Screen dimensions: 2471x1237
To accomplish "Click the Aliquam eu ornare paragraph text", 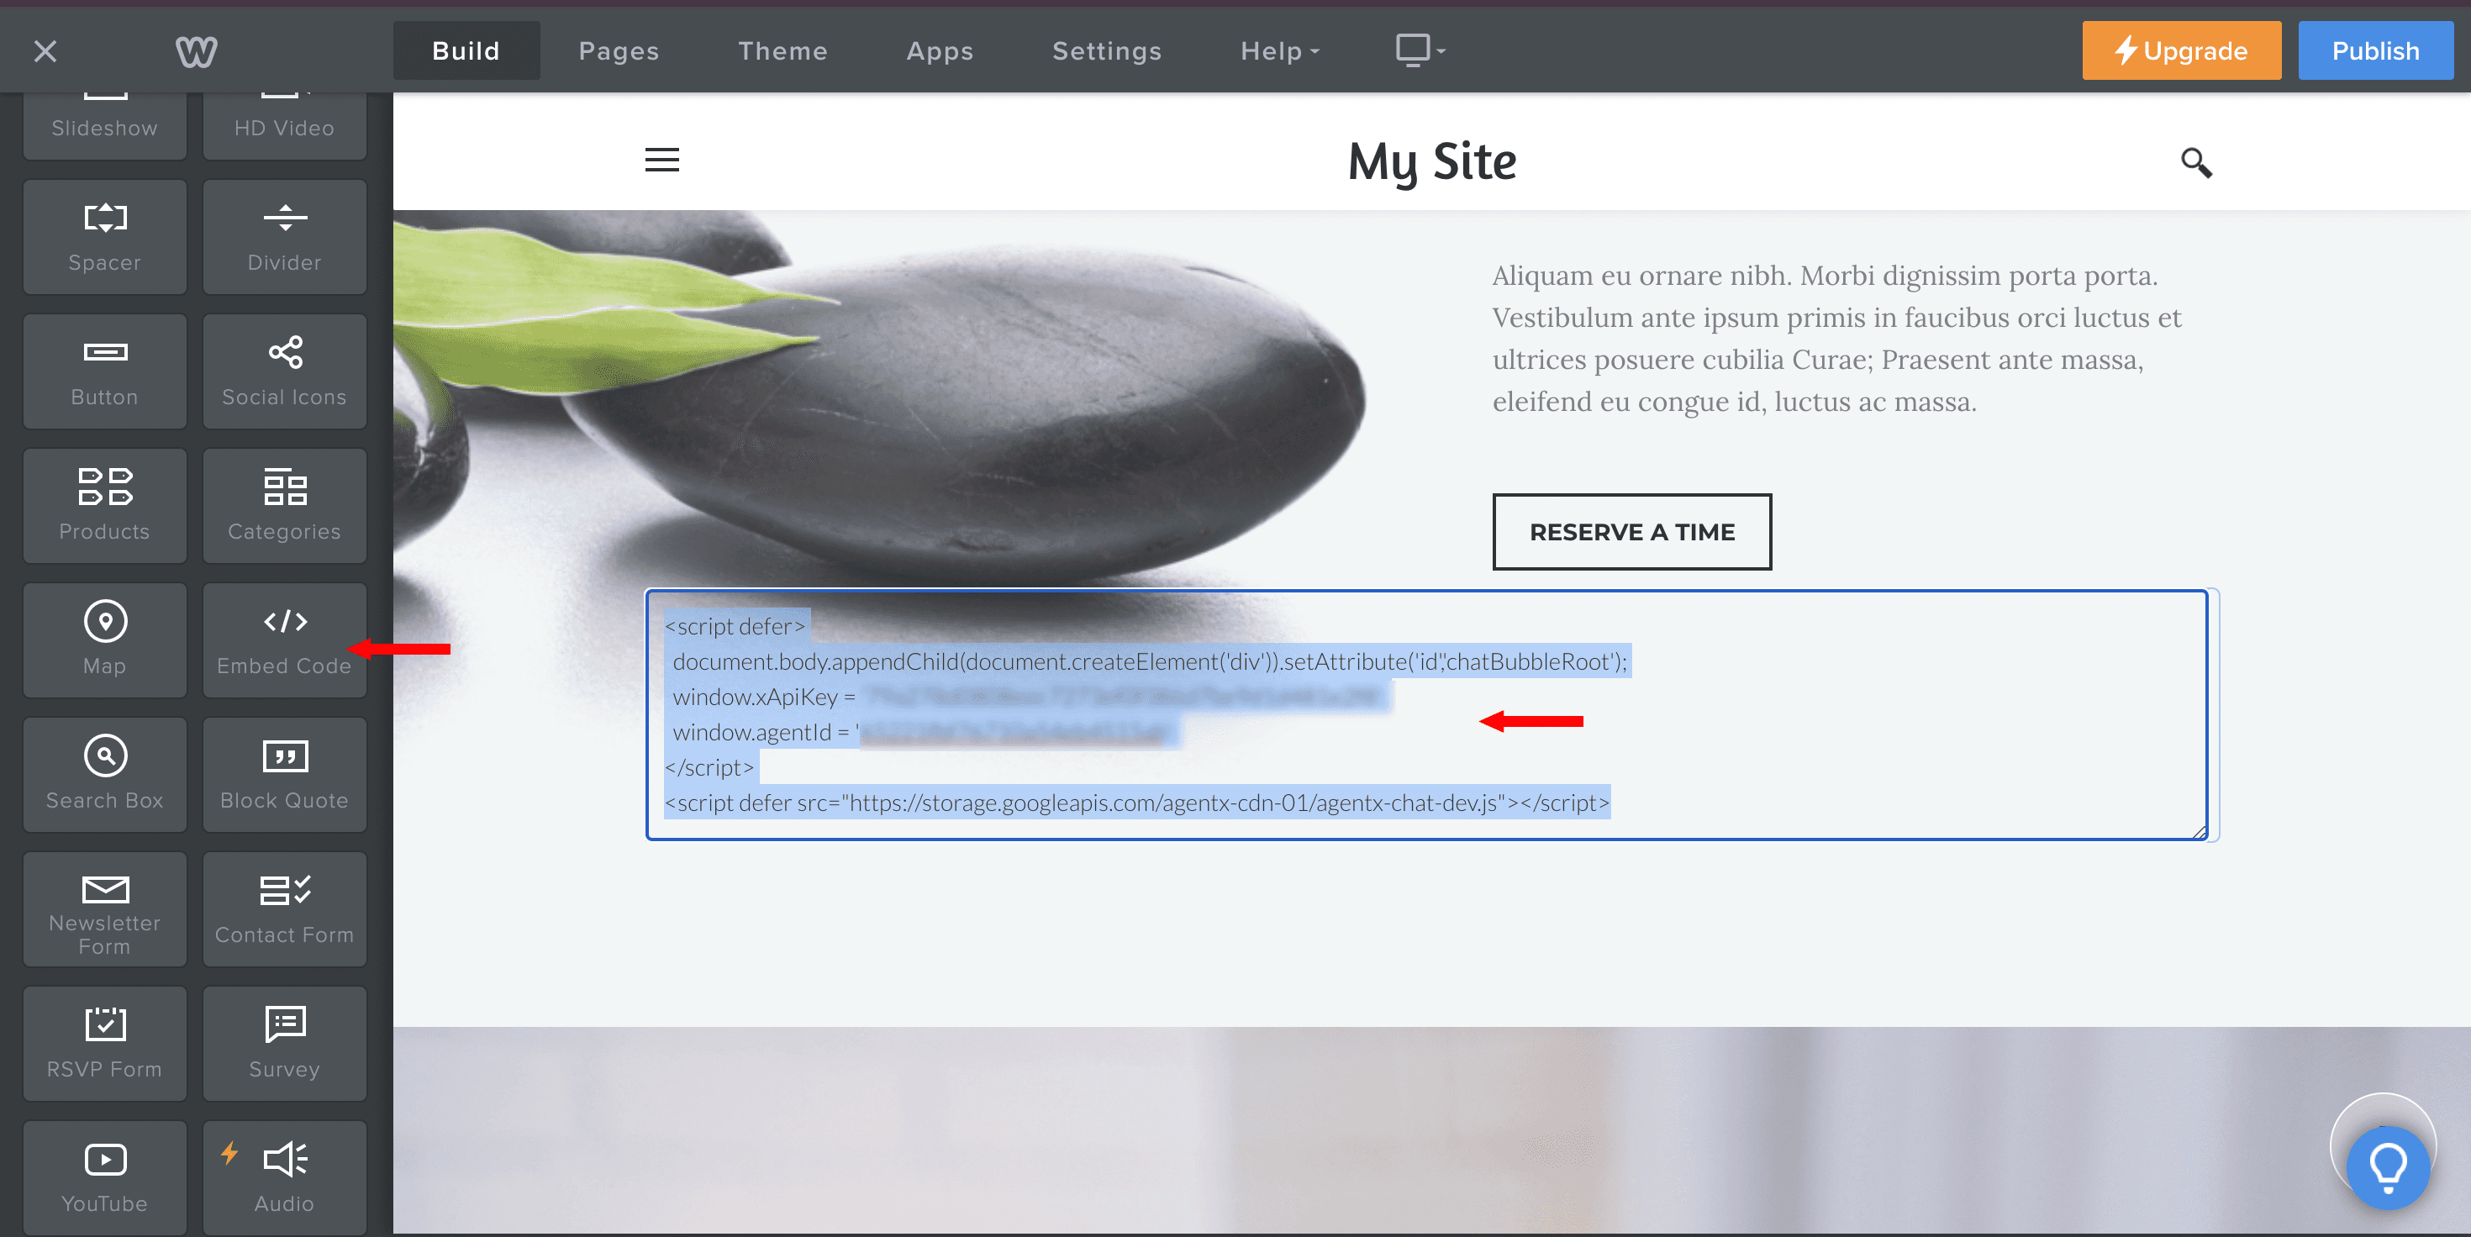I will [1836, 339].
